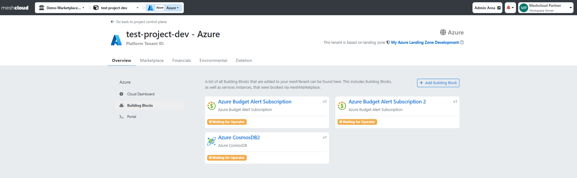This screenshot has height=178, width=577.
Task: Click the workspace bank building icon
Action: (x=42, y=8)
